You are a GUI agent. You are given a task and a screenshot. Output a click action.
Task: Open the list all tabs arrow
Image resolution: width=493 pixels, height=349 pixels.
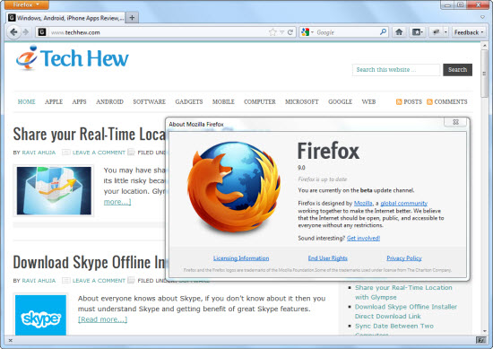coord(482,17)
